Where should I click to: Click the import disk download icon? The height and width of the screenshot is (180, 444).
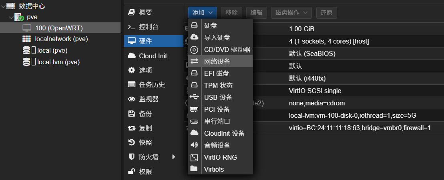194,38
